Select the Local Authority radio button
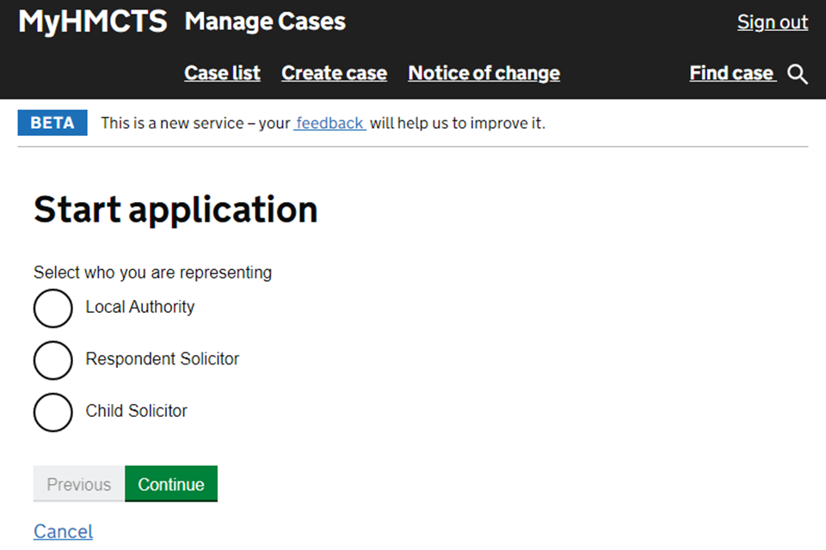The height and width of the screenshot is (550, 826). coord(52,309)
